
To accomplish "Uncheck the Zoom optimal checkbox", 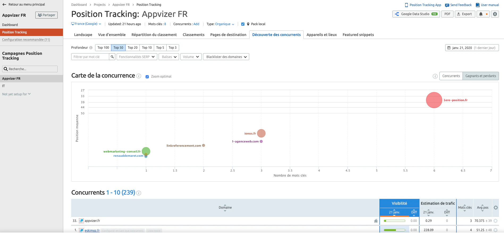I will tap(147, 77).
